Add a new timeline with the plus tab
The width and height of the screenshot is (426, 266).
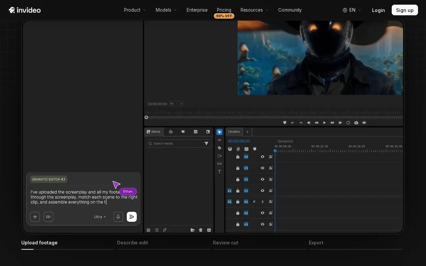[x=247, y=132]
